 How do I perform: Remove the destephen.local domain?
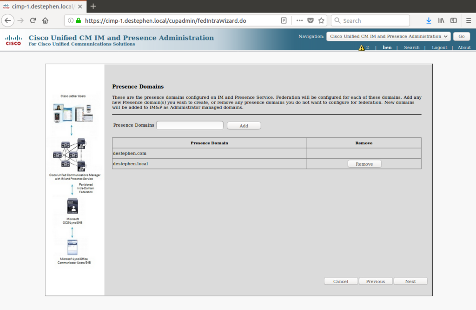click(364, 164)
